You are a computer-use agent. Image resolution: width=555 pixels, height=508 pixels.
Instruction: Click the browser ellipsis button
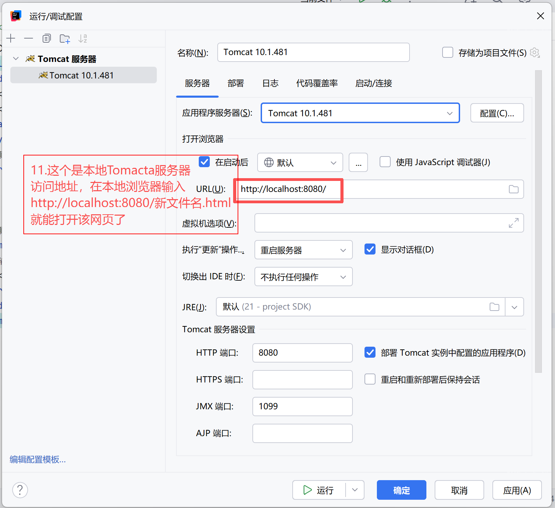coord(358,162)
